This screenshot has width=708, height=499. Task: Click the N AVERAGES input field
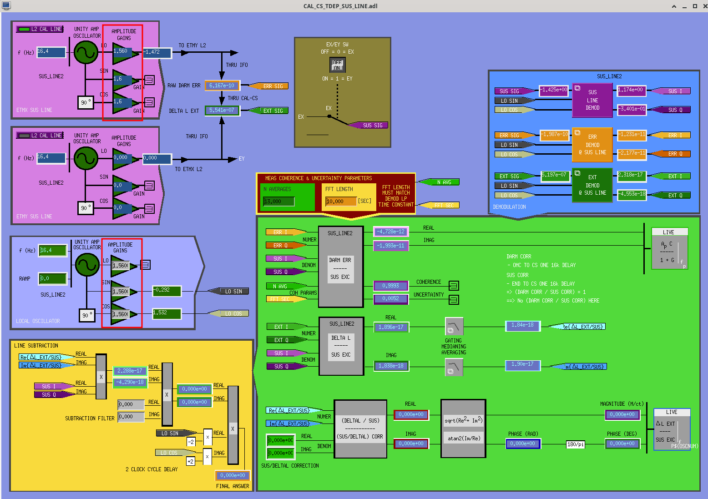[279, 202]
